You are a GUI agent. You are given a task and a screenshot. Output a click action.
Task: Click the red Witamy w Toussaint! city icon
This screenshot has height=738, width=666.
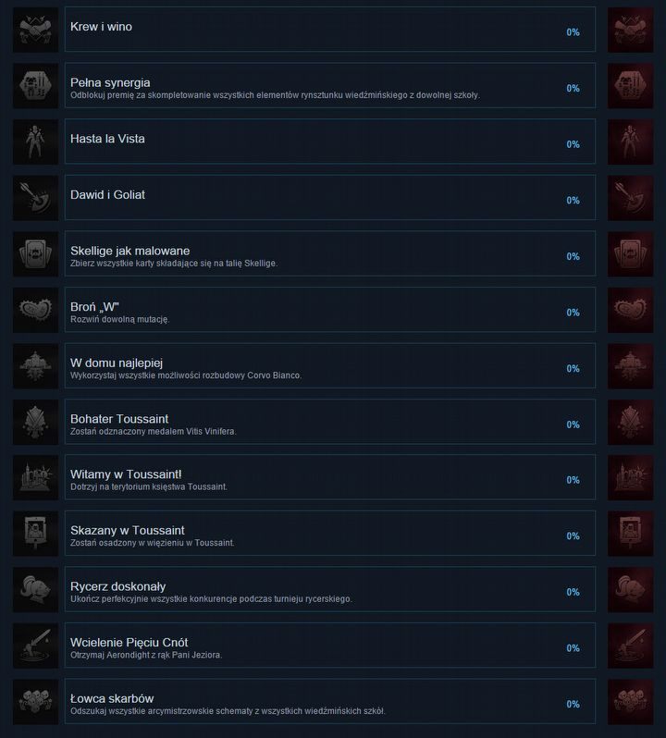(630, 477)
